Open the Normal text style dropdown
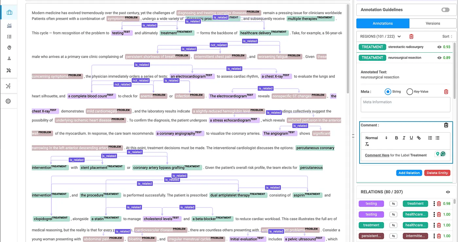The width and height of the screenshot is (458, 242). tap(376, 138)
